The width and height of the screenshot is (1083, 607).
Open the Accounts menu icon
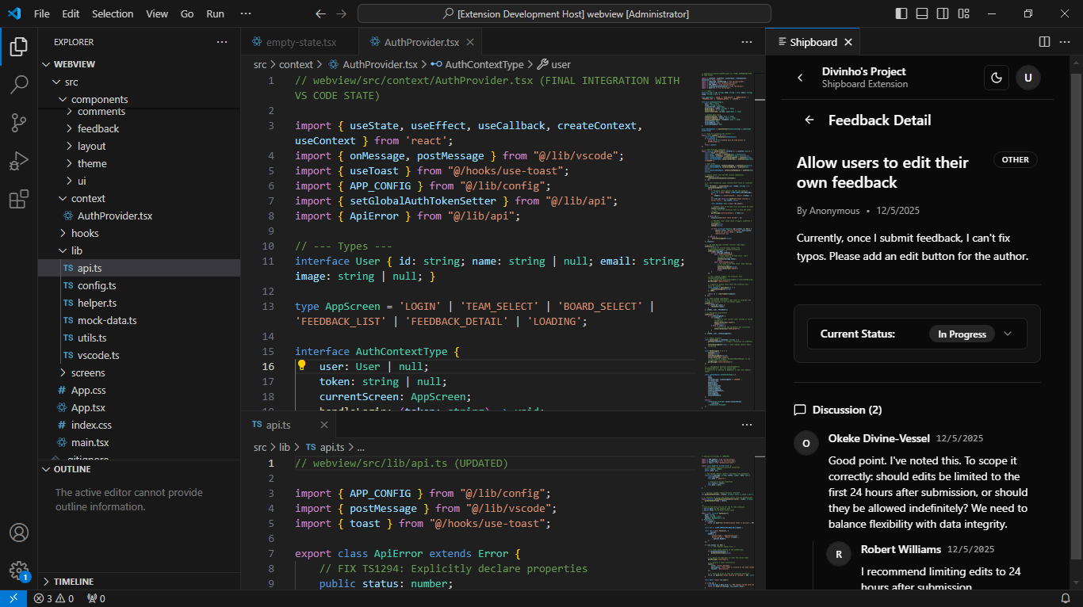point(19,533)
